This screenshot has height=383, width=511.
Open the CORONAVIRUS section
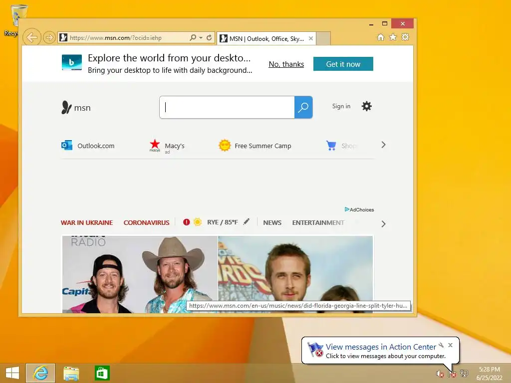pyautogui.click(x=146, y=223)
